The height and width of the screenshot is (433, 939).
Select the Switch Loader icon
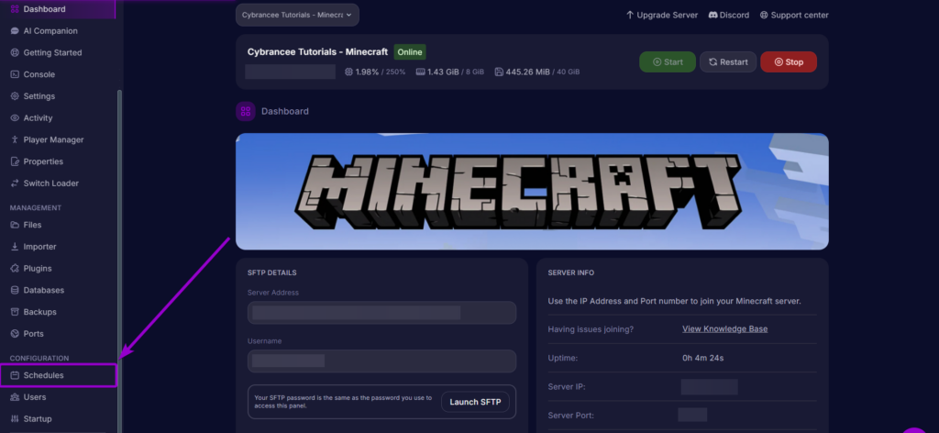15,183
